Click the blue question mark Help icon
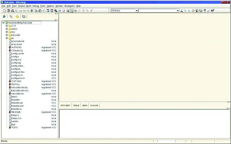Viewport: 231px width, 144px height. click(x=205, y=11)
